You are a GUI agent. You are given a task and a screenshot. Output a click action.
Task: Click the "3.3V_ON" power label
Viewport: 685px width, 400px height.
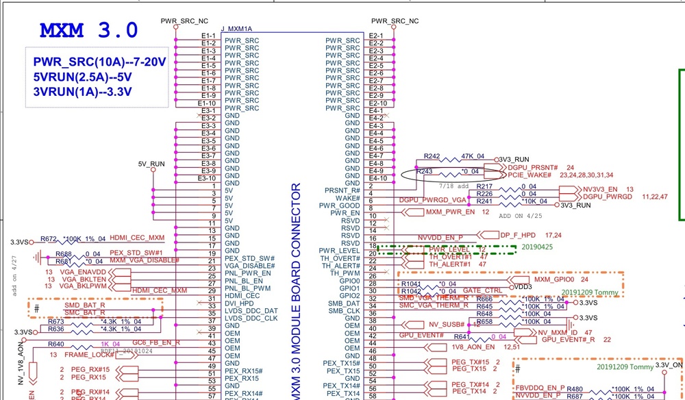click(x=669, y=365)
